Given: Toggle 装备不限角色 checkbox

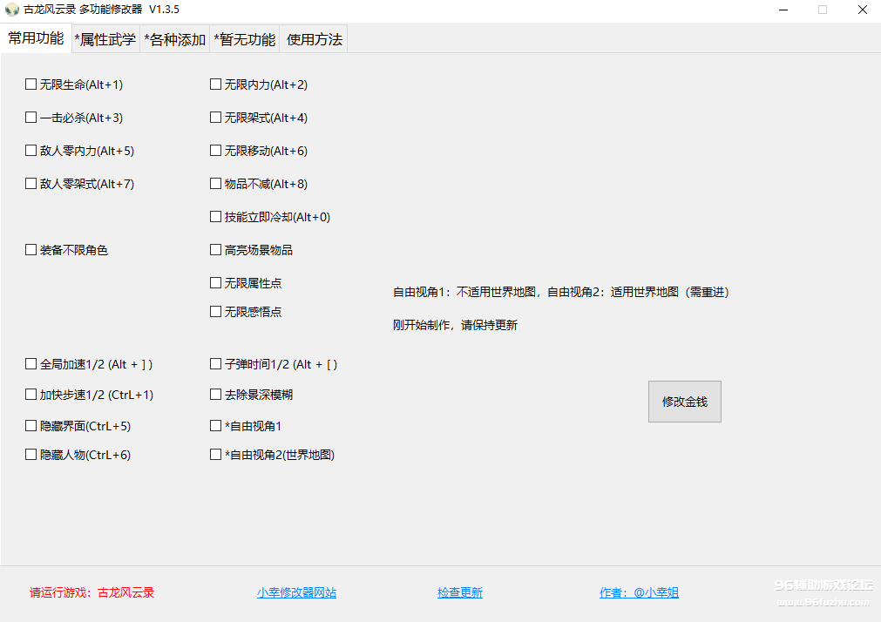Looking at the screenshot, I should pyautogui.click(x=31, y=250).
